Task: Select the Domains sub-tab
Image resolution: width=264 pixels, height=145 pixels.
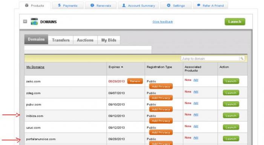Action: (36, 40)
